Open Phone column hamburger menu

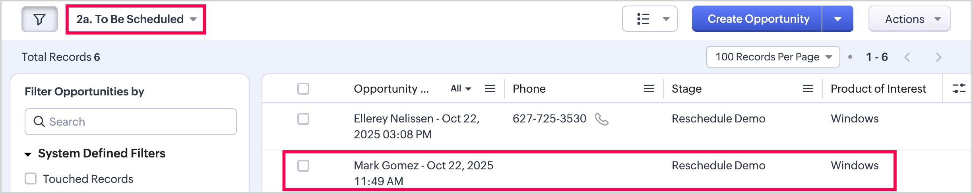(x=649, y=89)
